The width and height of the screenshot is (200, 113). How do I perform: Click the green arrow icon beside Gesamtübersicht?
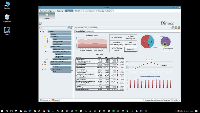47,49
